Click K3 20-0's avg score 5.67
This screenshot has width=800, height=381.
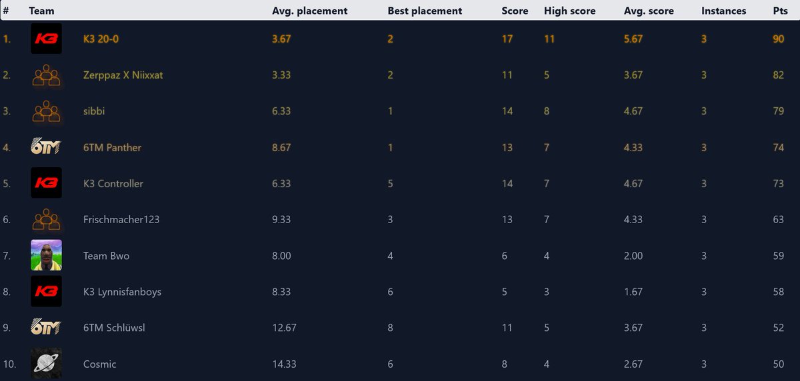[633, 39]
